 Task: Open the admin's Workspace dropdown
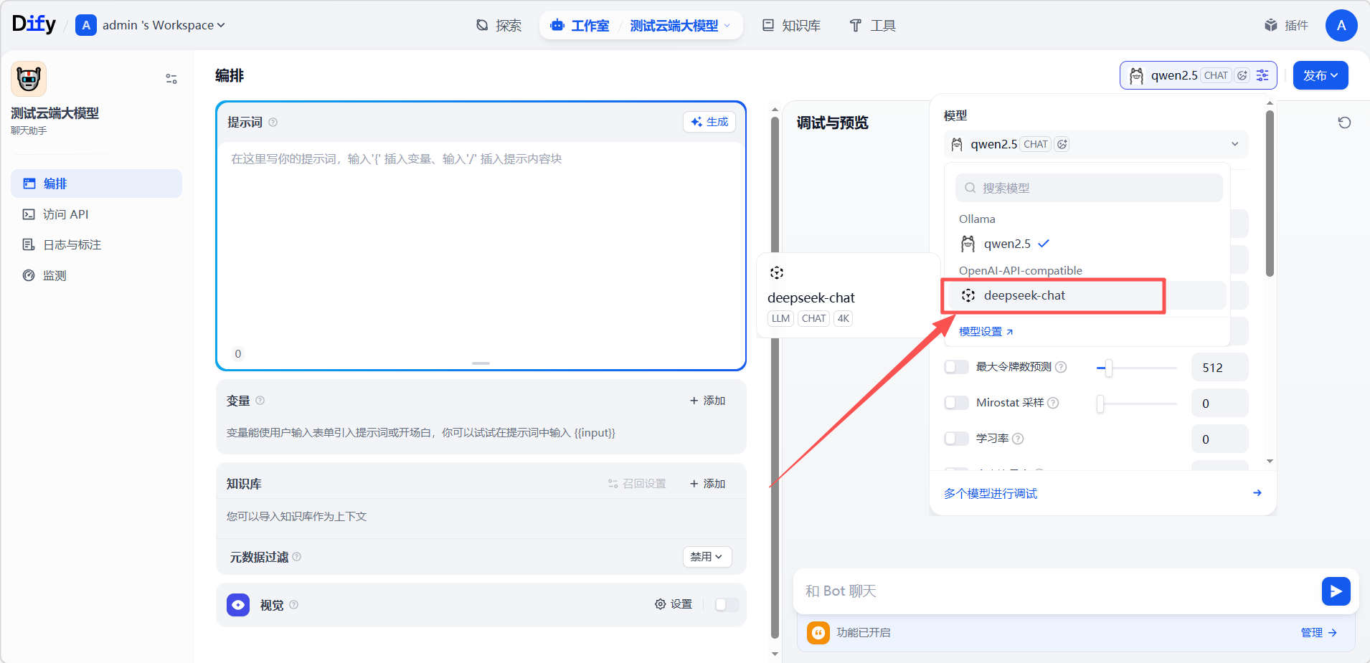click(x=163, y=25)
